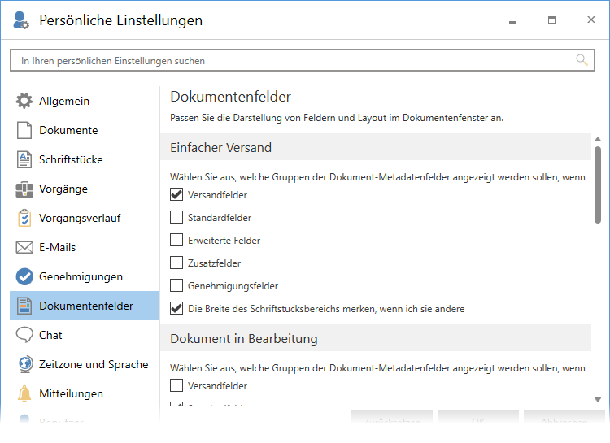Switch to the Dokumente section
The width and height of the screenshot is (610, 443).
[84, 130]
